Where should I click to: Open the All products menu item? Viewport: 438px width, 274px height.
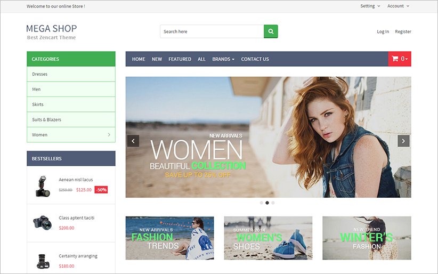(201, 59)
